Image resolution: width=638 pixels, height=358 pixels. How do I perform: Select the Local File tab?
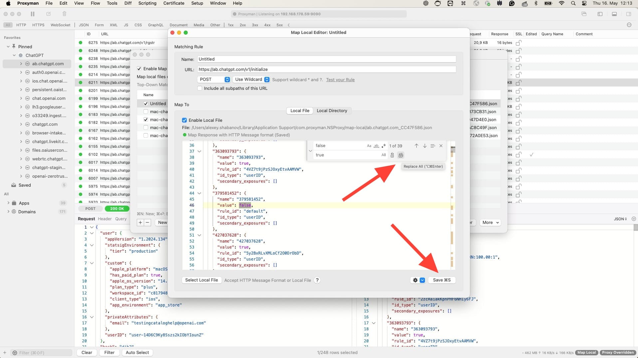pos(300,111)
